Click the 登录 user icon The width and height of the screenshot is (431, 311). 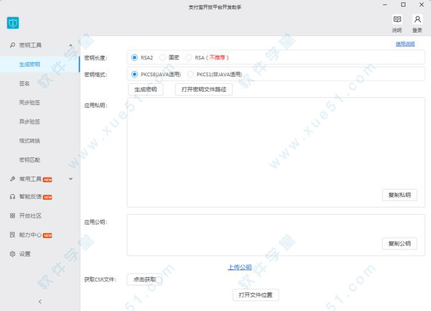click(417, 19)
